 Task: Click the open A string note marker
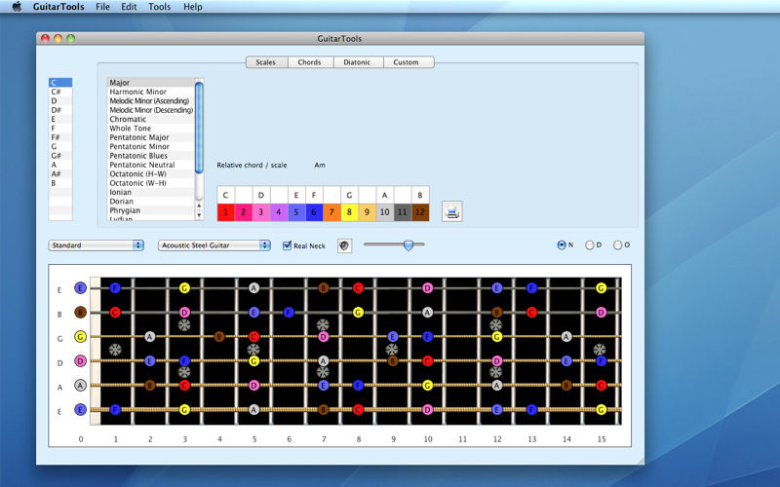coord(80,385)
